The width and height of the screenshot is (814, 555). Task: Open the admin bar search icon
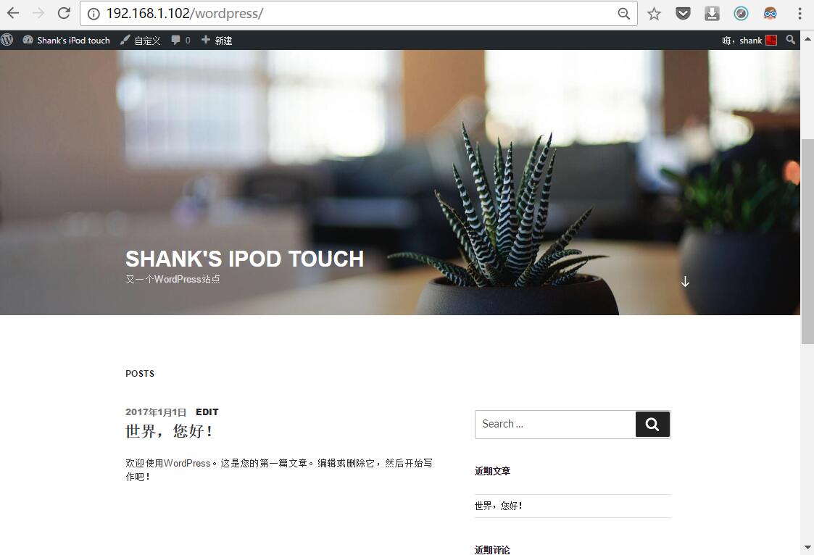(x=790, y=39)
